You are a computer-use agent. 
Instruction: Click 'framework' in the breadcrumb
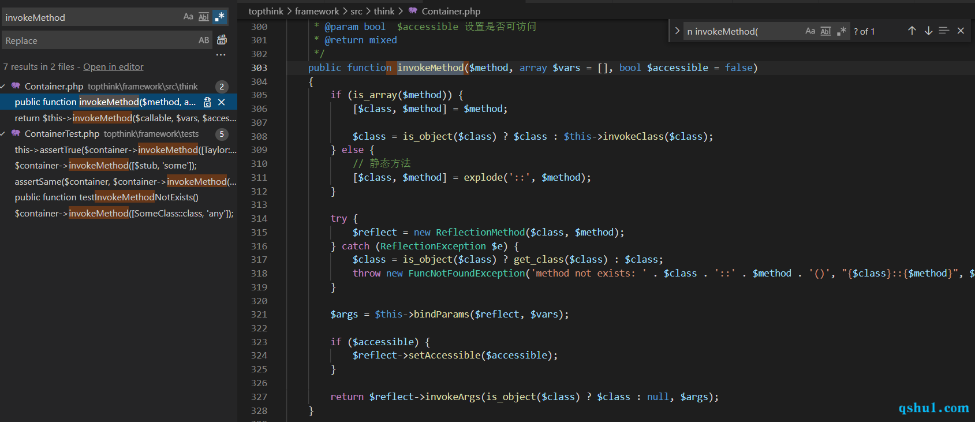317,11
